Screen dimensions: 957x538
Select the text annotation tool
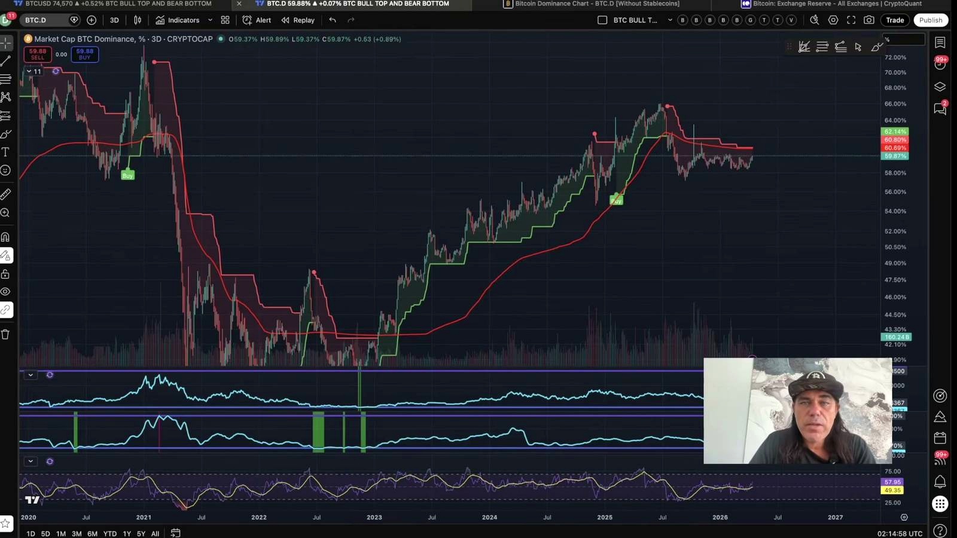click(5, 152)
